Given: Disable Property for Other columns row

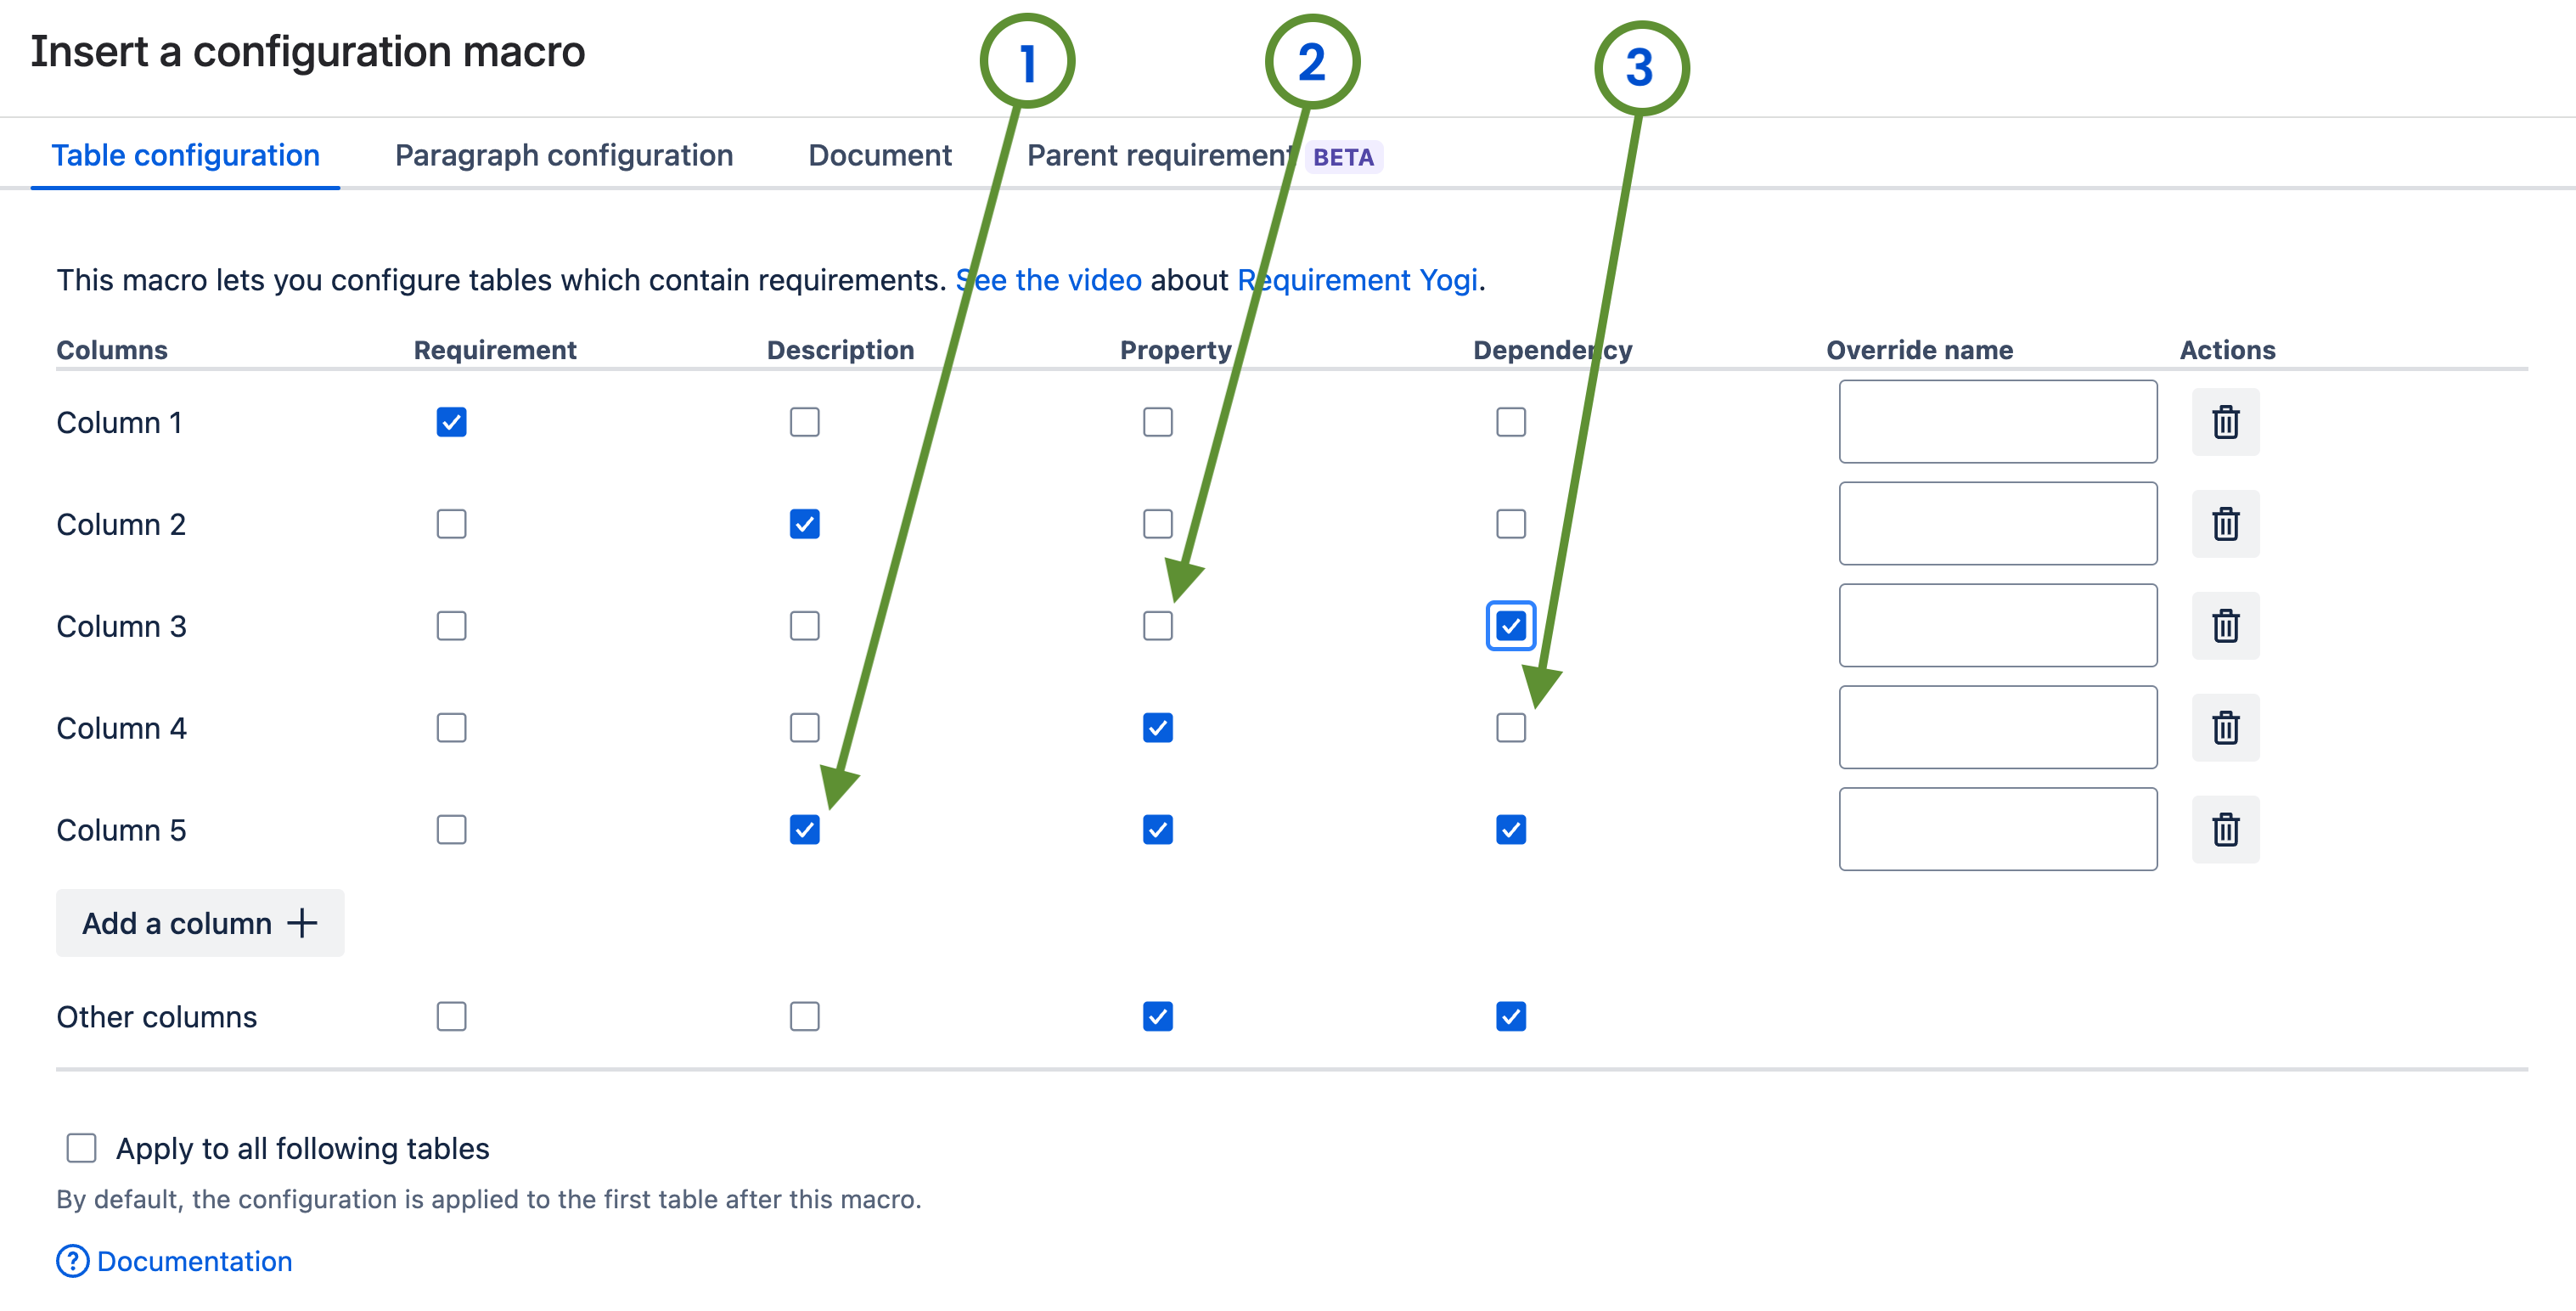Looking at the screenshot, I should (x=1157, y=1016).
